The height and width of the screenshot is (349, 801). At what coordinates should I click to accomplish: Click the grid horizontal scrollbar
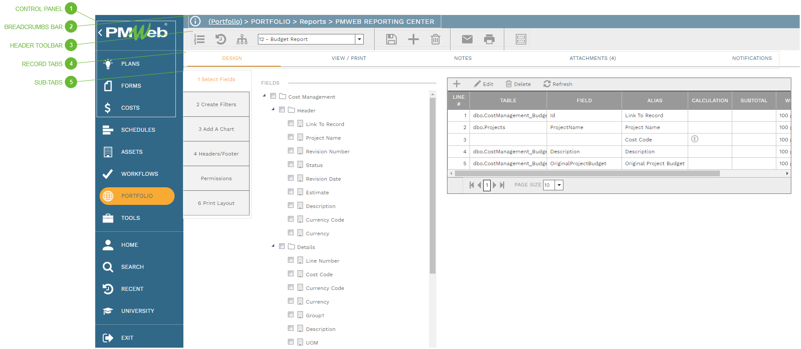[x=587, y=174]
